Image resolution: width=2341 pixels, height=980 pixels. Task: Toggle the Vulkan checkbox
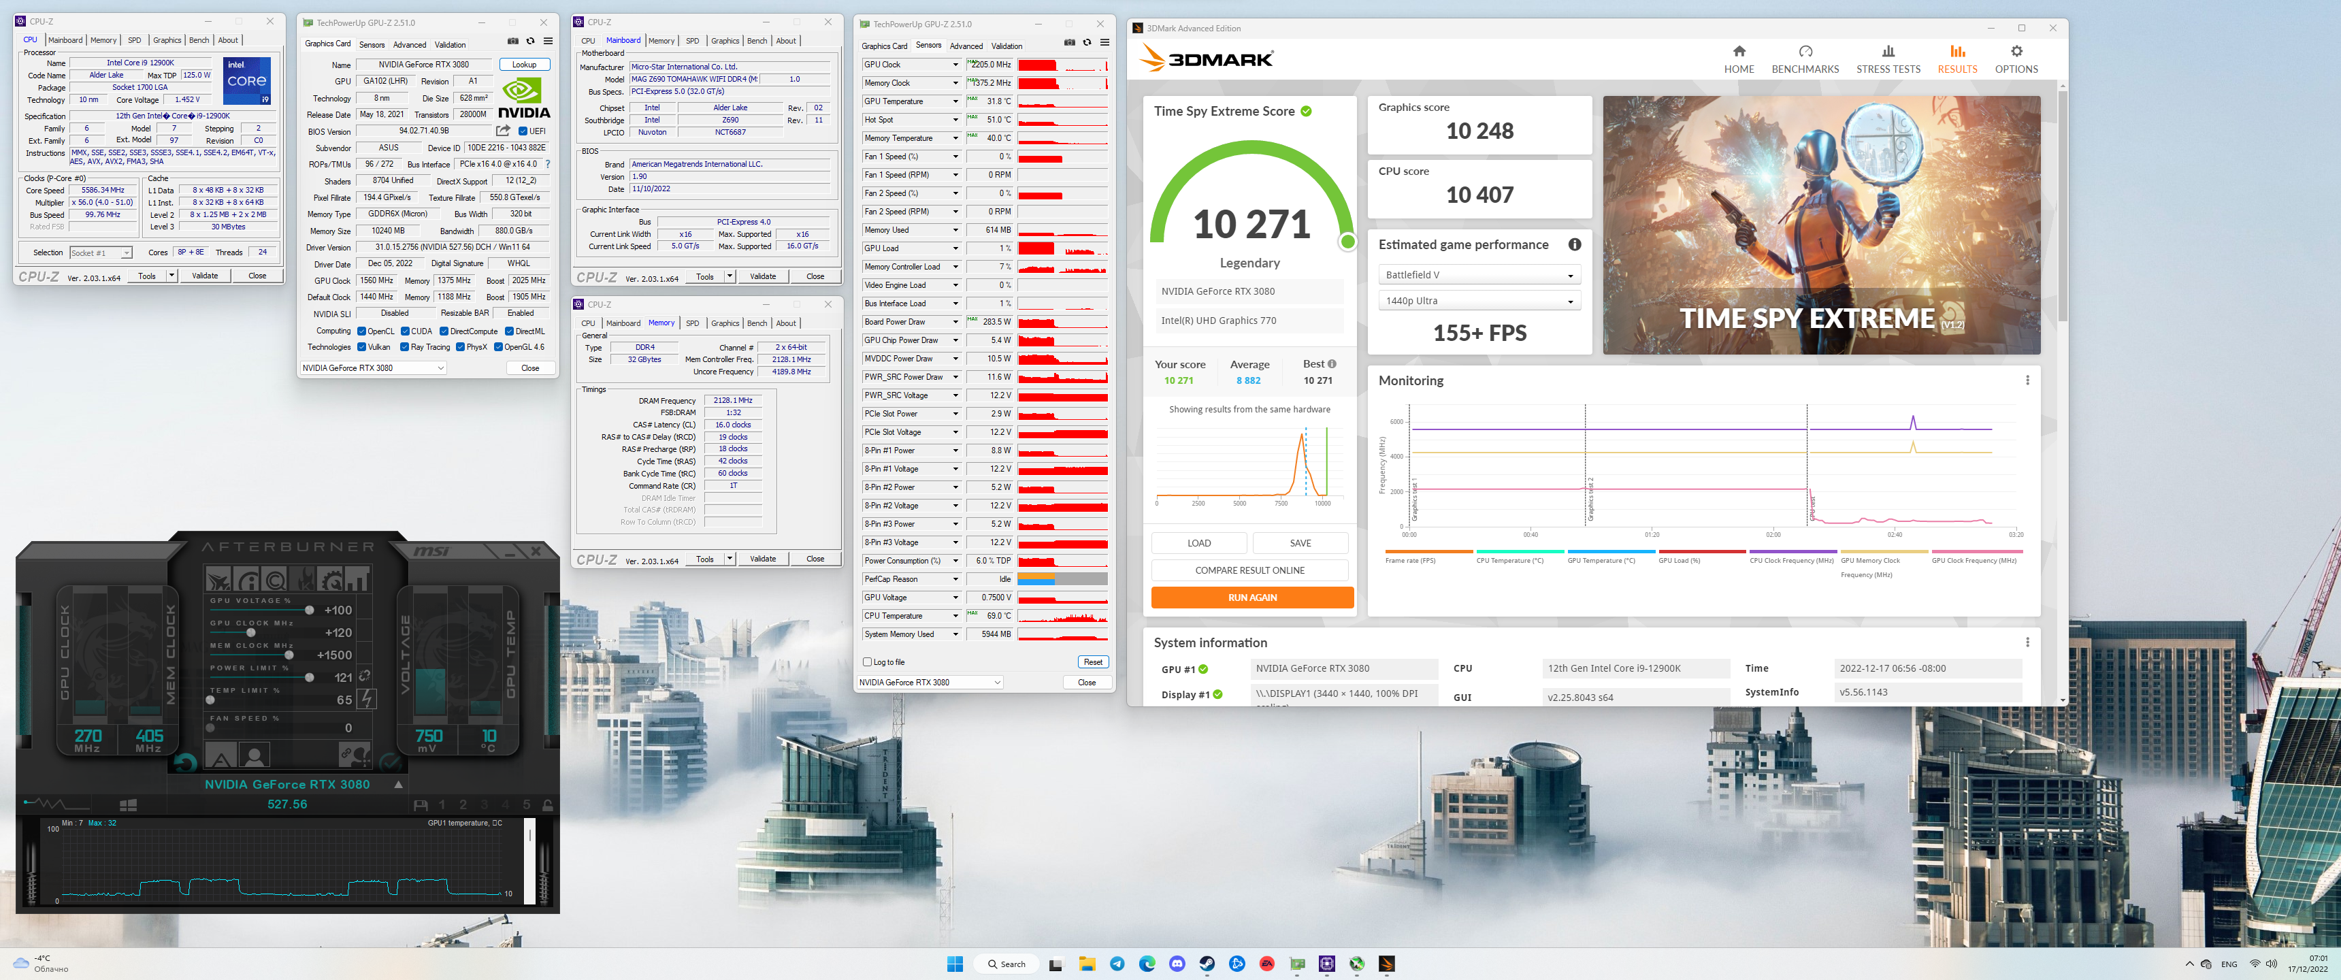[x=361, y=346]
